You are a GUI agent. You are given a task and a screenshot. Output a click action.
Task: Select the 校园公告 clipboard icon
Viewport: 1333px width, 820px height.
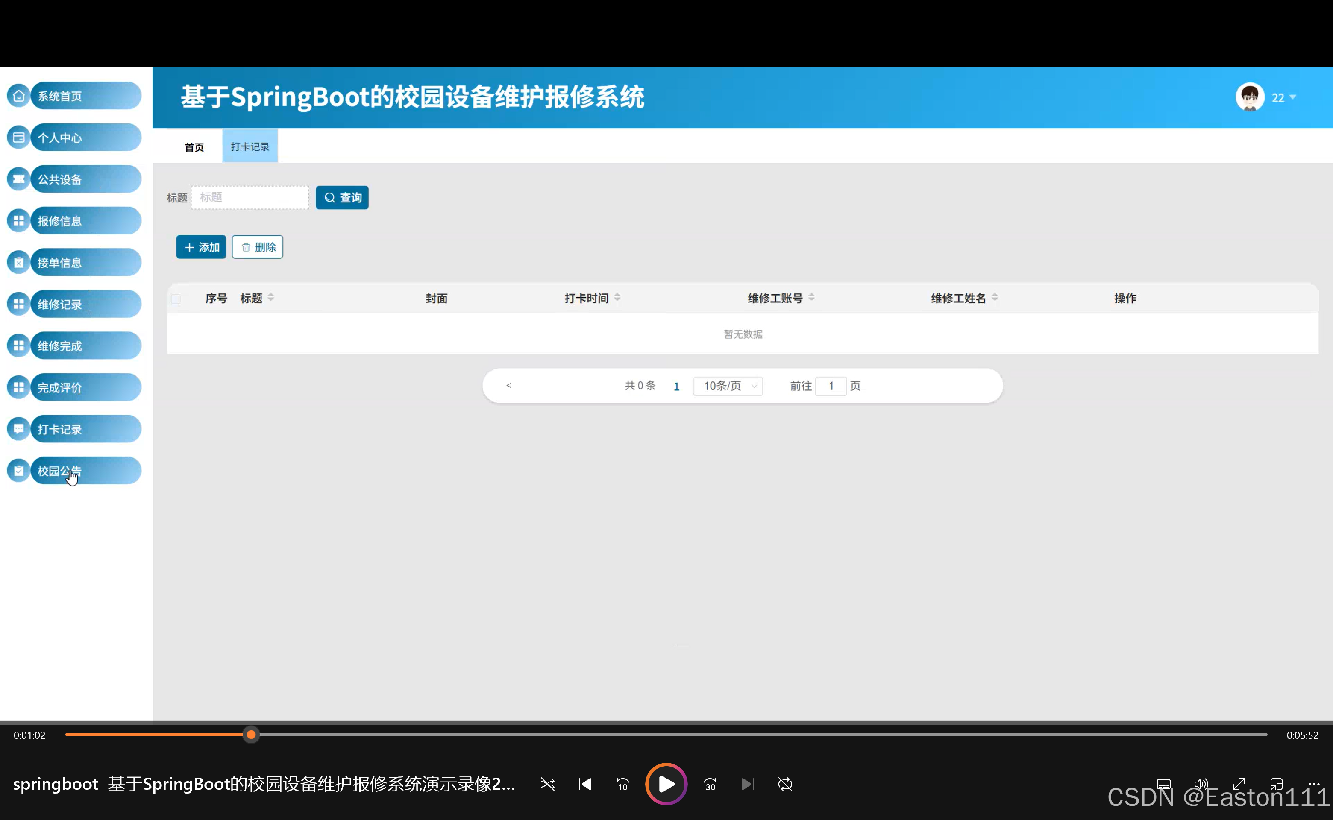pyautogui.click(x=18, y=470)
